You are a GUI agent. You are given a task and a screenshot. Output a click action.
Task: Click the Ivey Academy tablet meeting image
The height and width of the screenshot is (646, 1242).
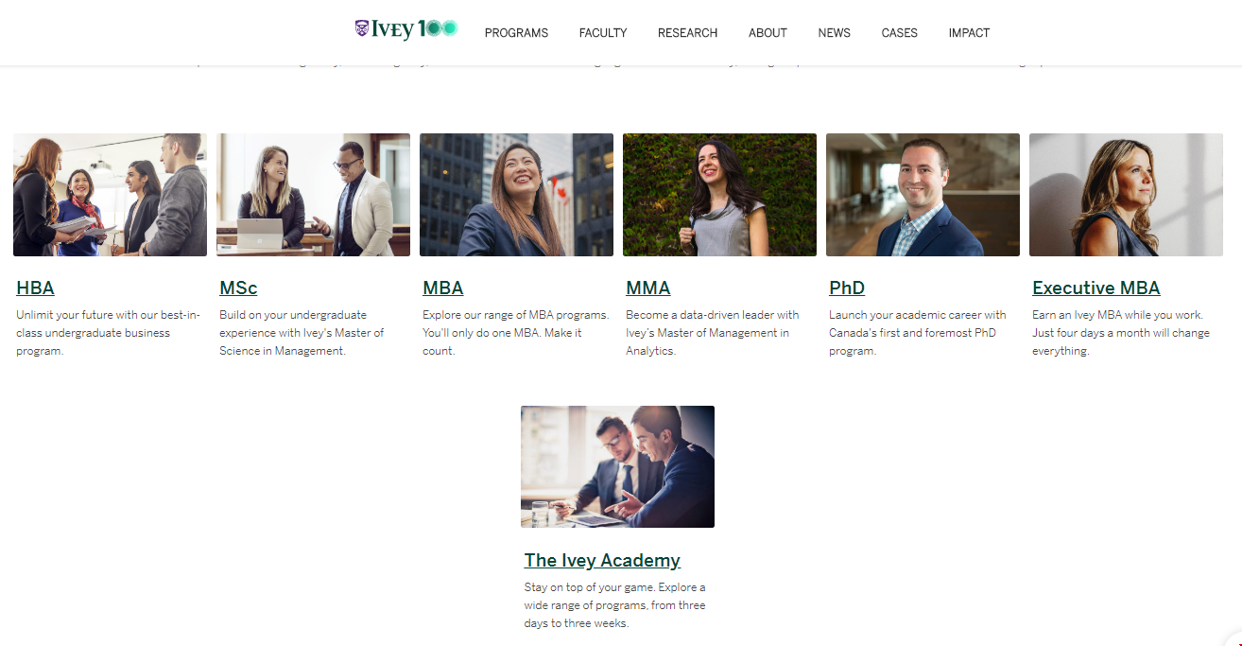pos(617,467)
